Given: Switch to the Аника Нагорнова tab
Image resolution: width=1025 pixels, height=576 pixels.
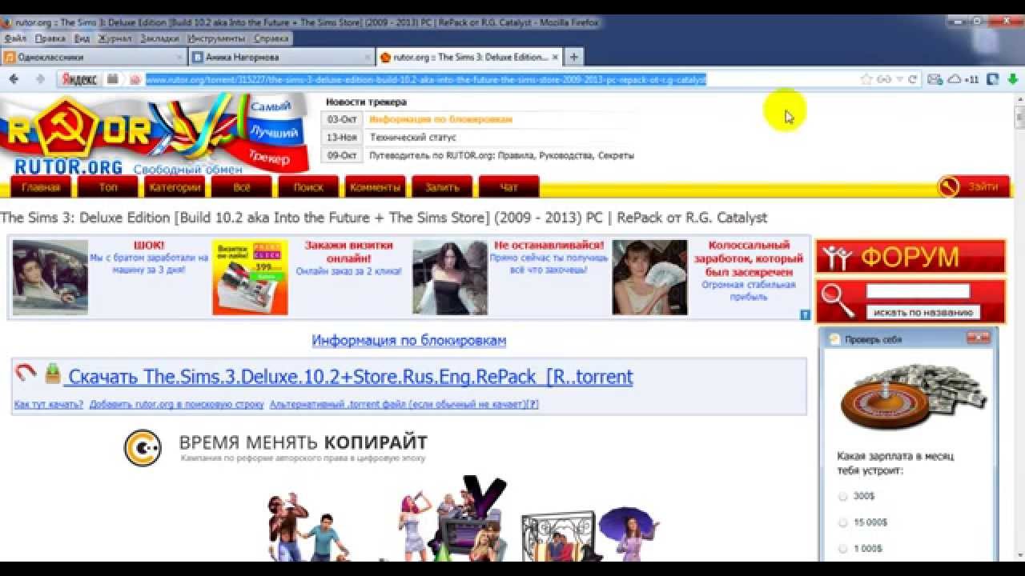Looking at the screenshot, I should click(282, 58).
